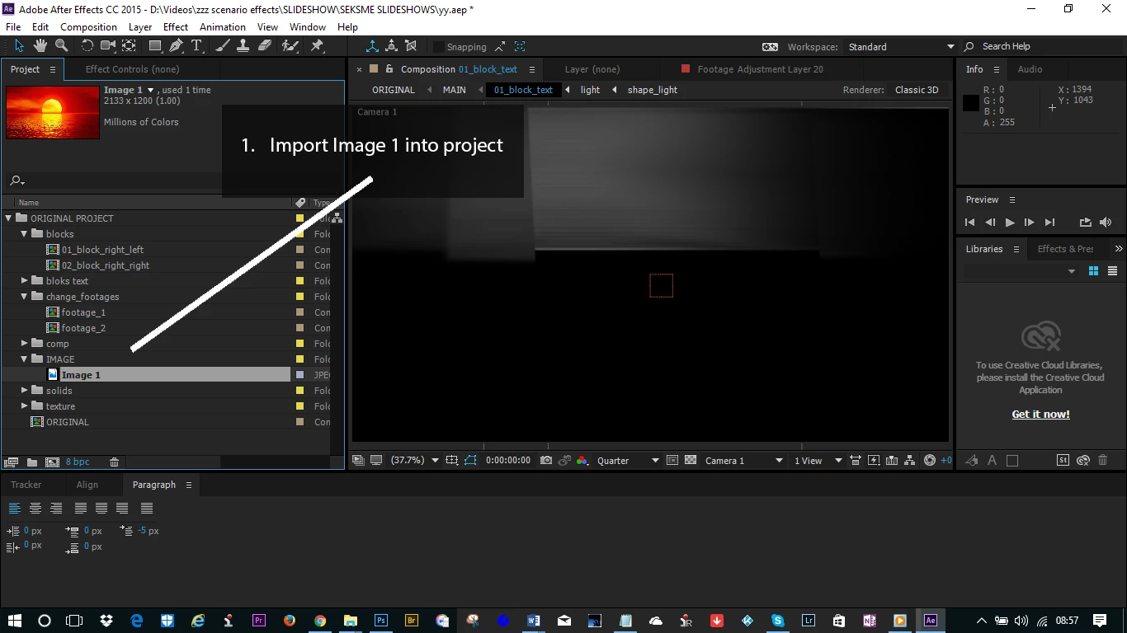Open the File menu
This screenshot has width=1127, height=633.
coord(13,26)
